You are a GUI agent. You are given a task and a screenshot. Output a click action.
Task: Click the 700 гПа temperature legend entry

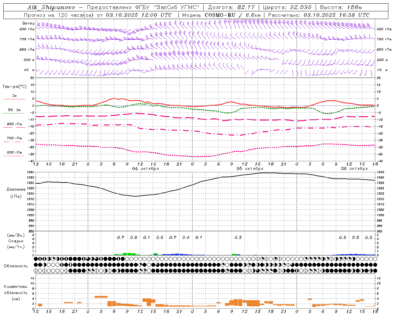14,138
